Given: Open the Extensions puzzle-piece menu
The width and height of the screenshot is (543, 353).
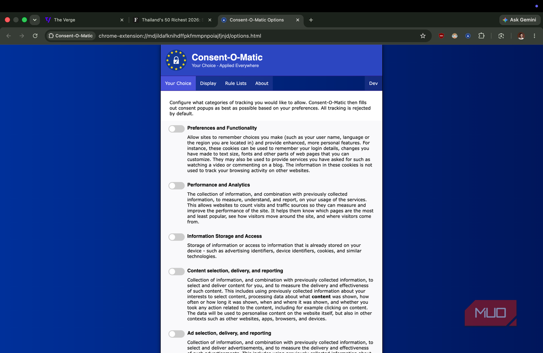Looking at the screenshot, I should pyautogui.click(x=482, y=36).
